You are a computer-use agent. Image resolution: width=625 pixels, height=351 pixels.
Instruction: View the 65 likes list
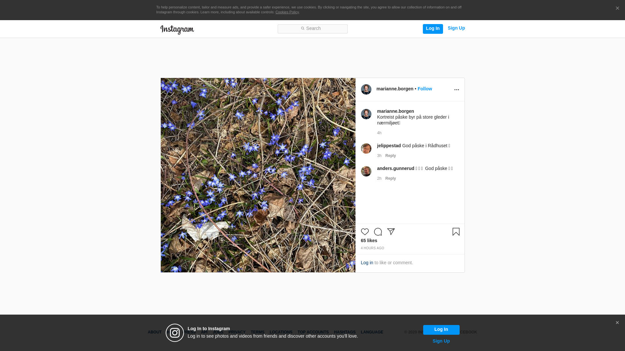pyautogui.click(x=369, y=240)
